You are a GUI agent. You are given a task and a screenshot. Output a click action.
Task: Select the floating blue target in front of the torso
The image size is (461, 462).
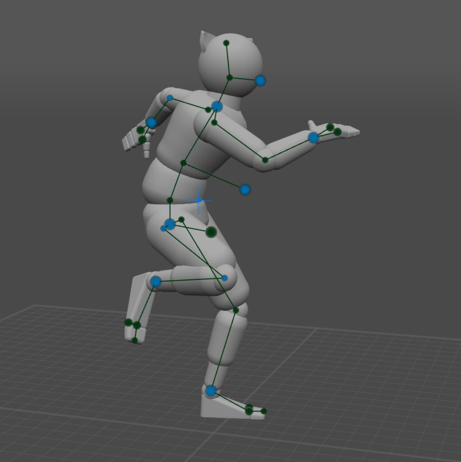click(x=245, y=189)
